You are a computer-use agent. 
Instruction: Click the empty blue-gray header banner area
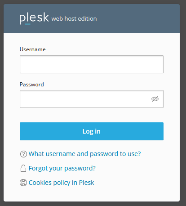[138, 18]
